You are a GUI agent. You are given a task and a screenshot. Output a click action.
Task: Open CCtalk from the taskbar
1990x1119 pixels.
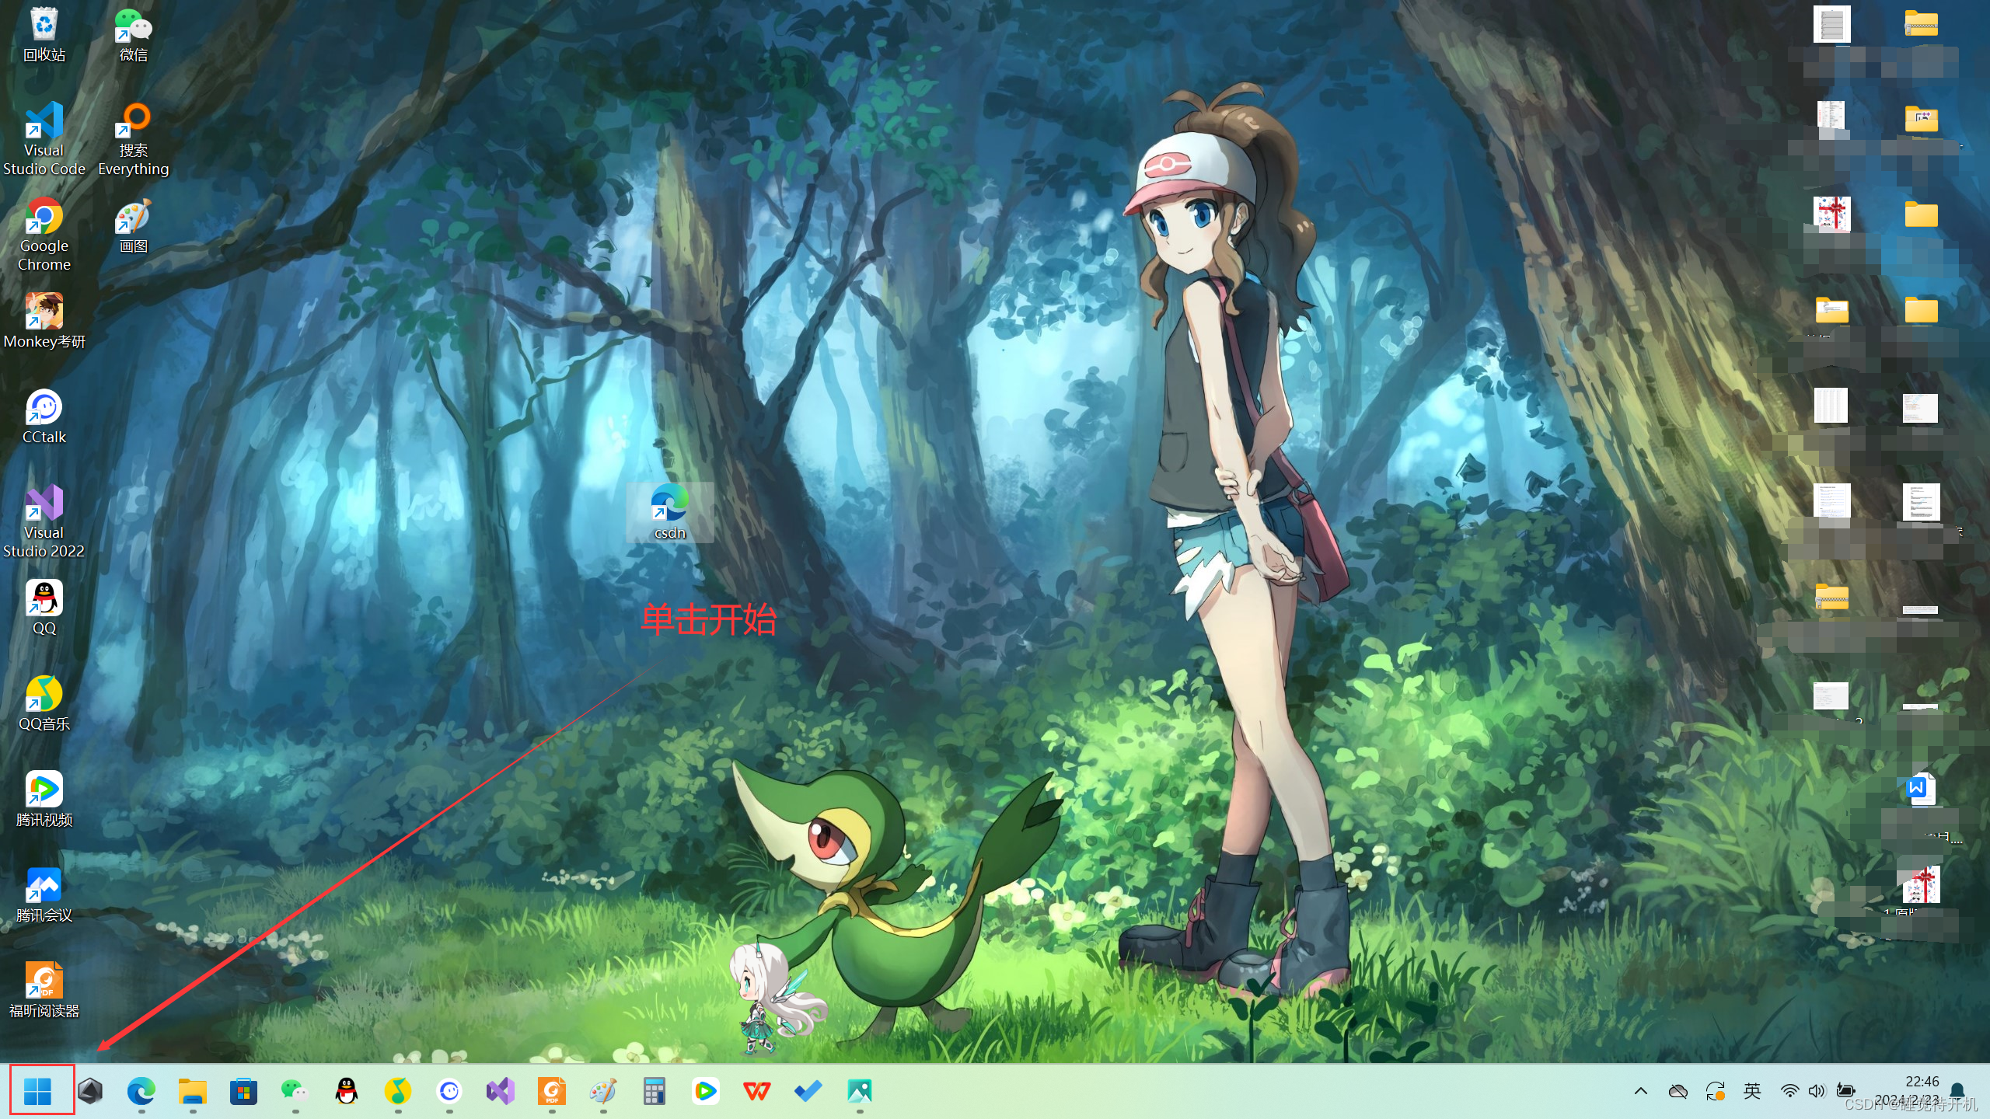tap(449, 1091)
